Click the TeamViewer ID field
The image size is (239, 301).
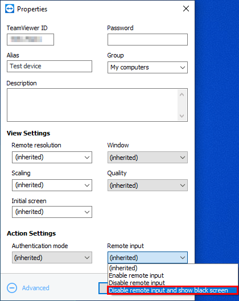[30, 39]
